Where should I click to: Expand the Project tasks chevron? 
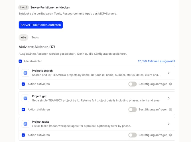click(169, 124)
